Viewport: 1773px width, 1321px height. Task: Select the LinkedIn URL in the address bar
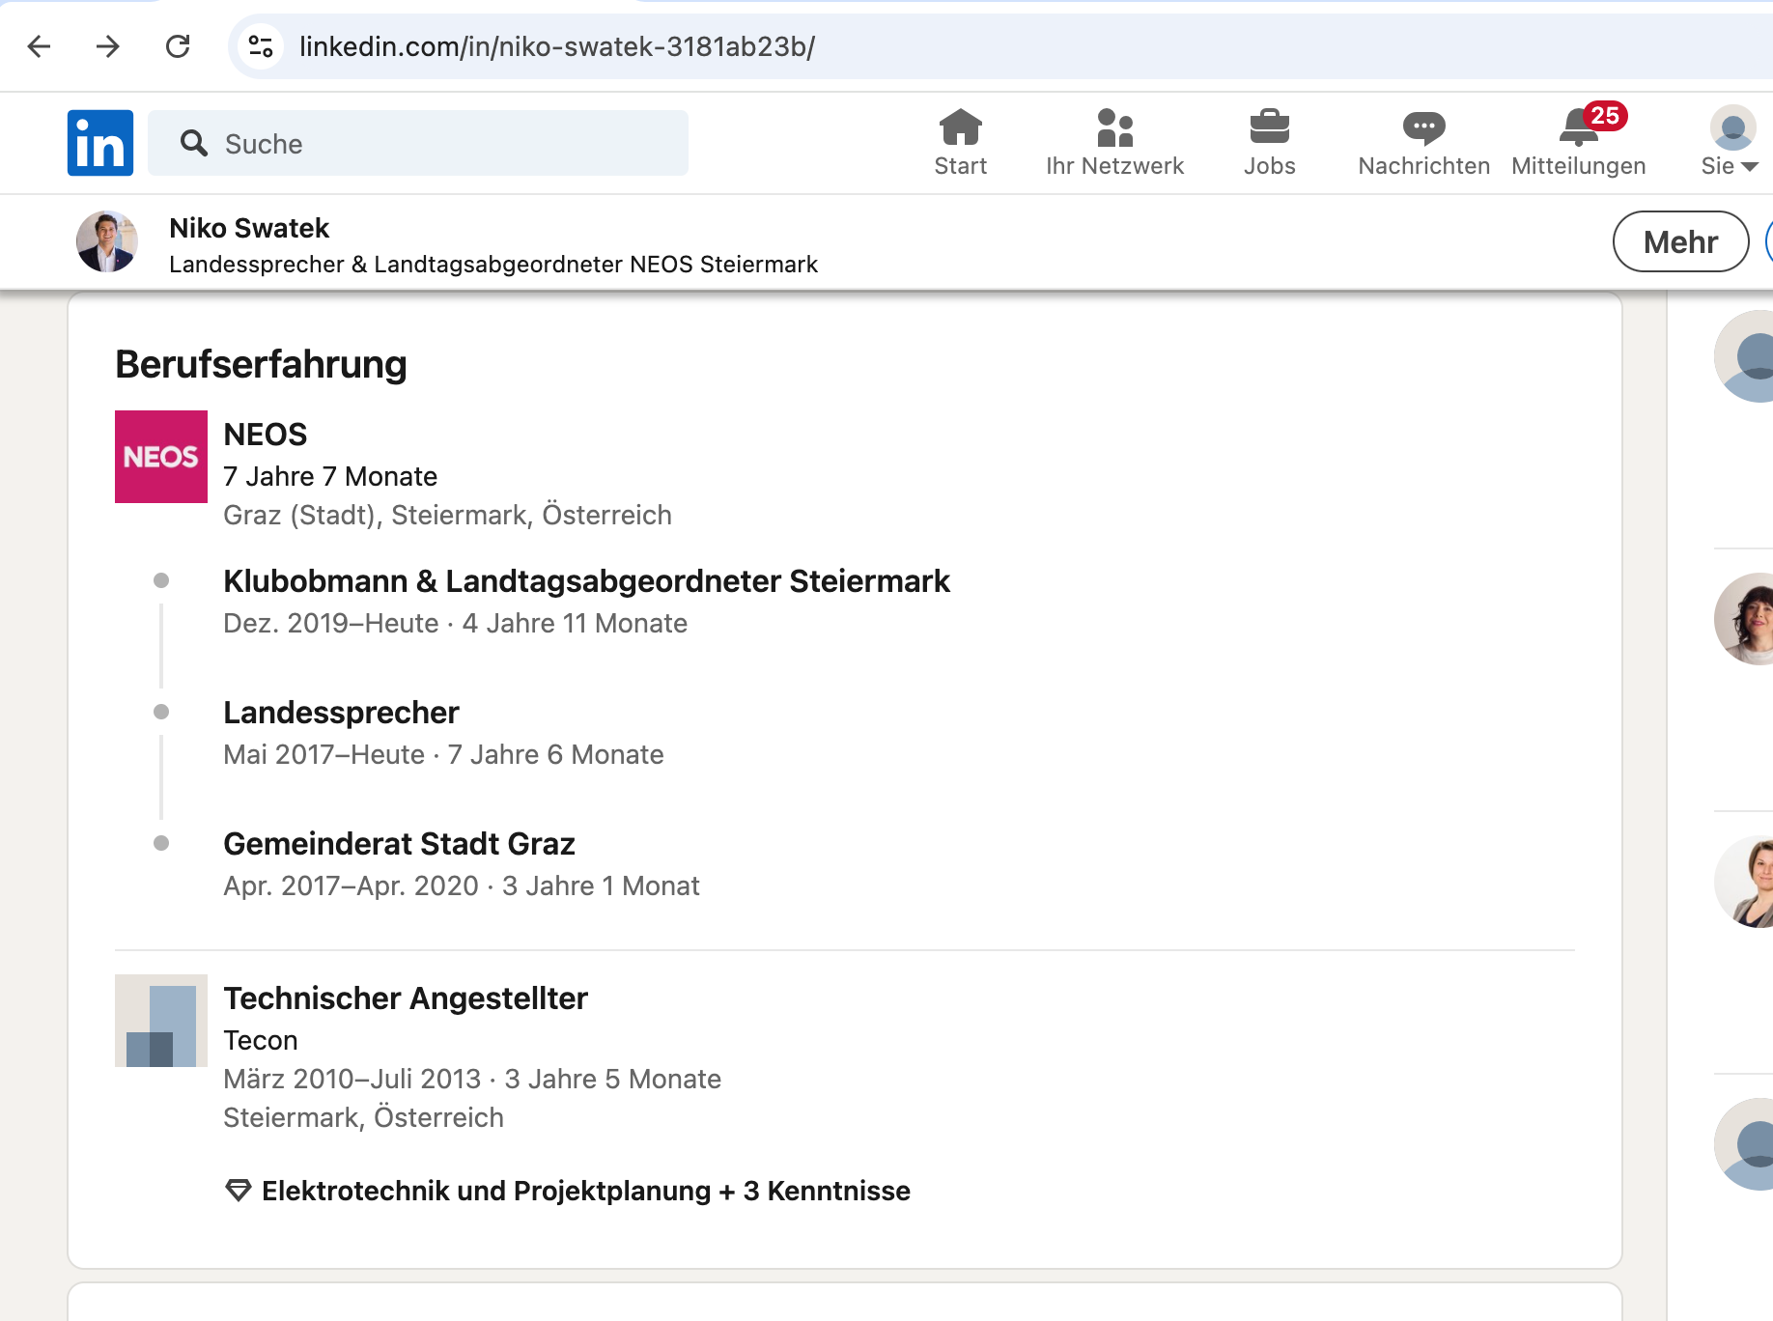point(557,46)
